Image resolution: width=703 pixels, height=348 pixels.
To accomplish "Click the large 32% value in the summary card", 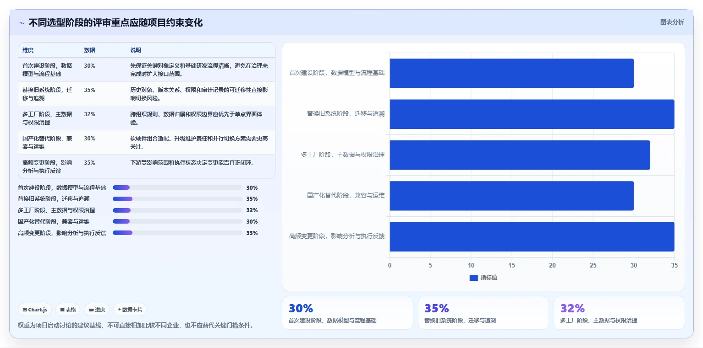I will (x=572, y=309).
